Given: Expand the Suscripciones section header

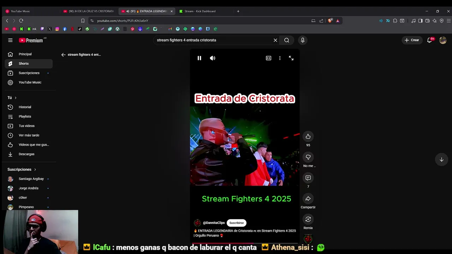Looking at the screenshot, I should pyautogui.click(x=22, y=170).
